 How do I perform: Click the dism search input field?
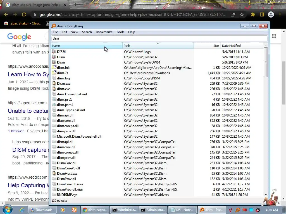(159, 38)
